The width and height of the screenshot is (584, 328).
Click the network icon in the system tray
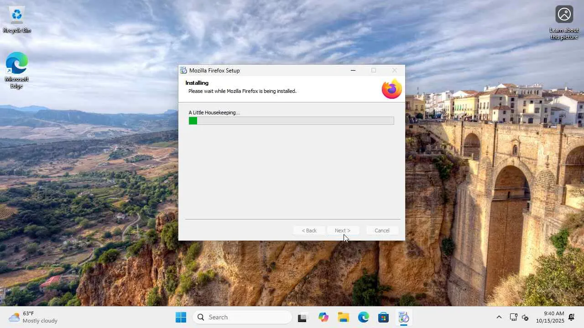(x=513, y=317)
